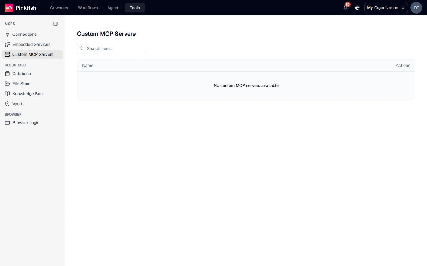Click the MCPS section label
427x266 pixels.
click(x=10, y=24)
